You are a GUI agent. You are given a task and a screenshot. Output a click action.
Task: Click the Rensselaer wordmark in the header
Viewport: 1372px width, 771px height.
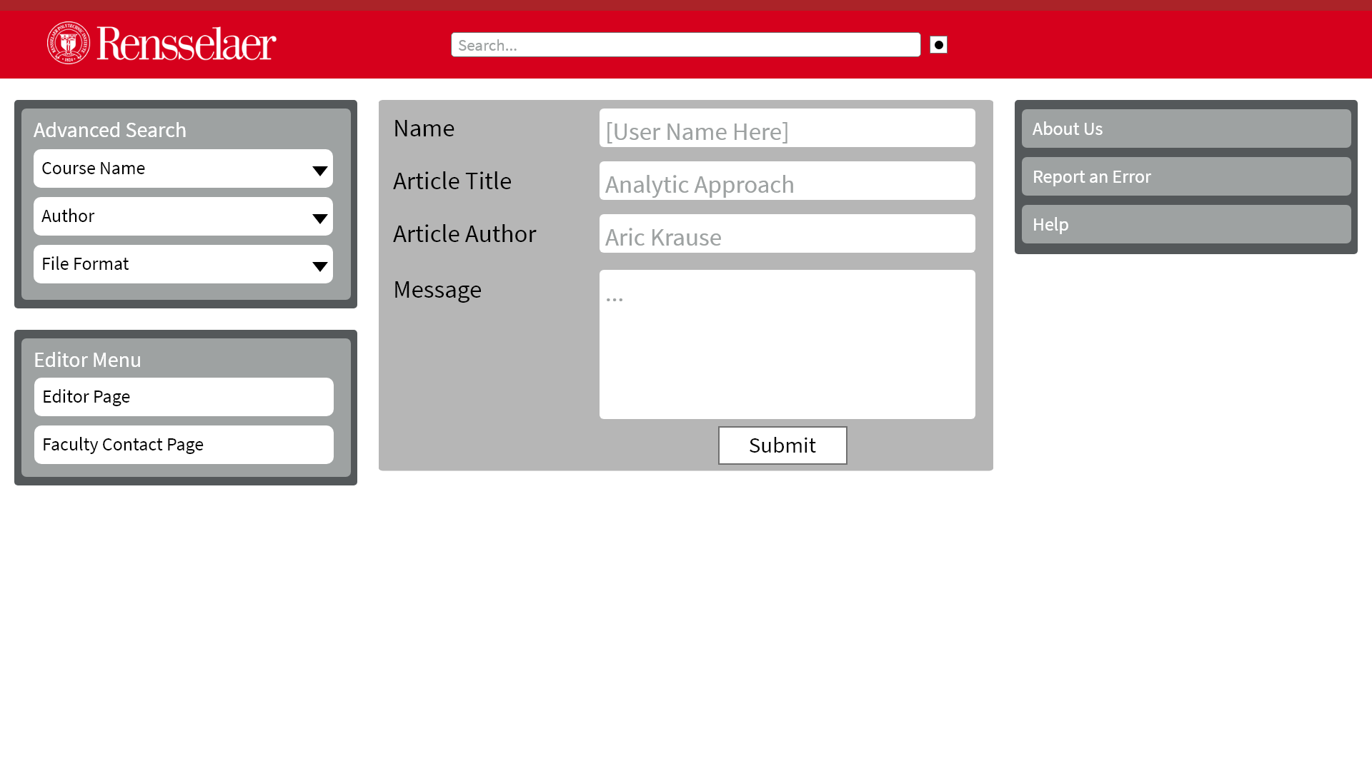click(x=186, y=44)
